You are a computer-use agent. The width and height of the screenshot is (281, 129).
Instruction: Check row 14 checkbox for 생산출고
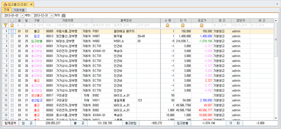(12, 95)
